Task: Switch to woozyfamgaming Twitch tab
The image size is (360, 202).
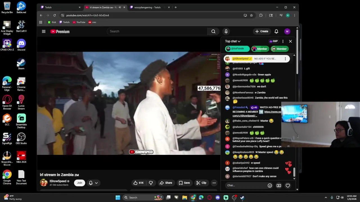Action: click(x=149, y=7)
